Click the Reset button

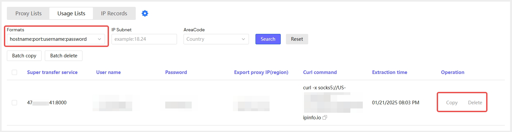pos(297,39)
